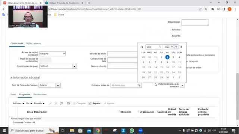Select day 2 highlighted in calendar
Viewport: 239px width, 134px height.
[x=167, y=57]
